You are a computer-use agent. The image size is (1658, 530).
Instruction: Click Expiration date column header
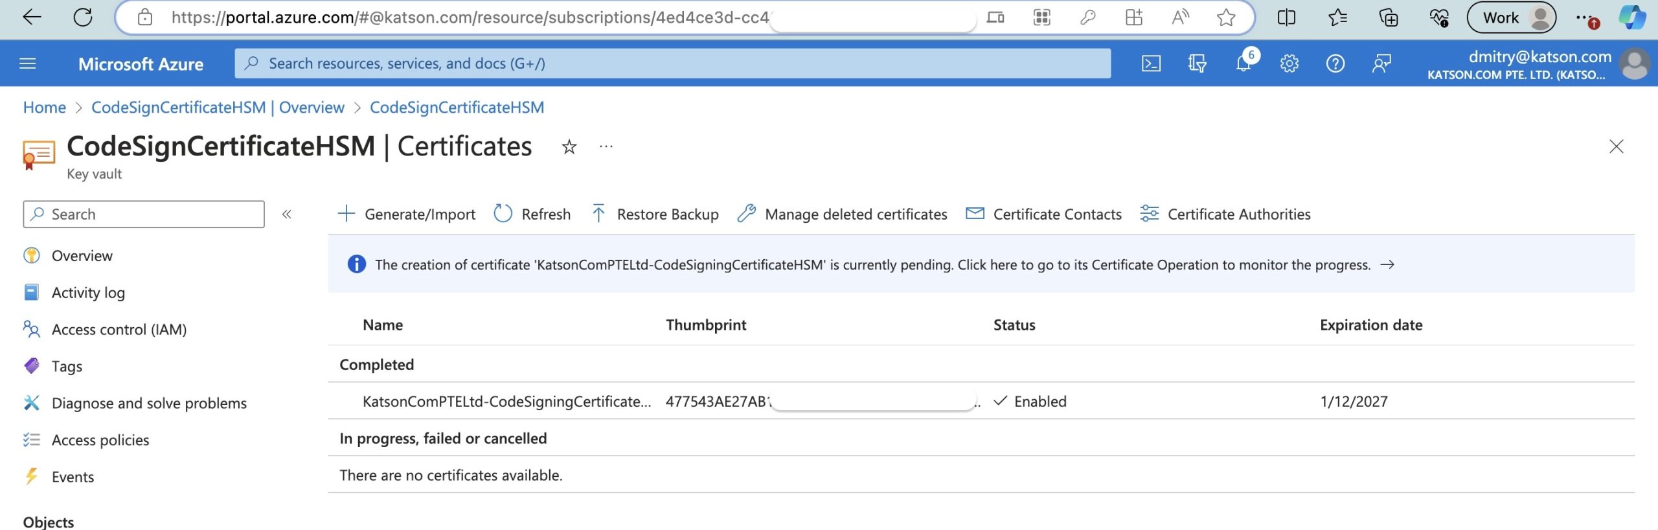[1371, 325]
